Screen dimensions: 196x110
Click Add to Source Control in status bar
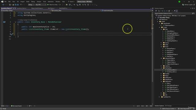pos(168,109)
